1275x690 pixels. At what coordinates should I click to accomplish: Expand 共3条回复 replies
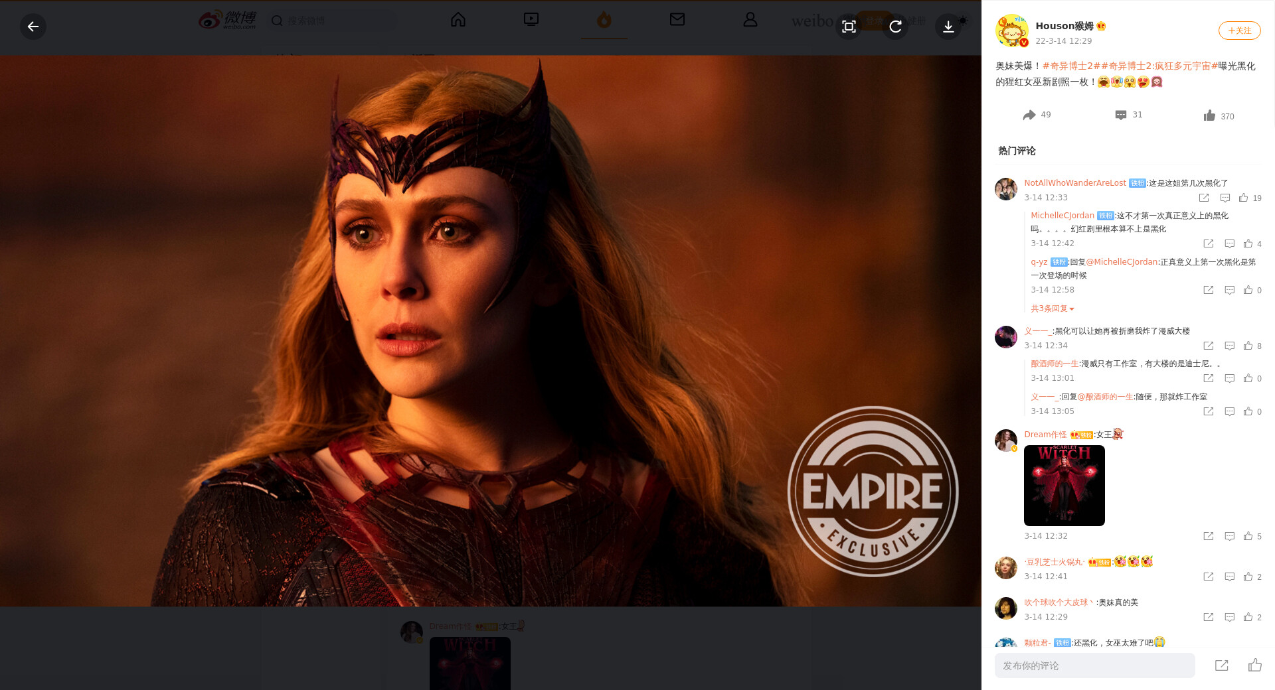coord(1052,309)
